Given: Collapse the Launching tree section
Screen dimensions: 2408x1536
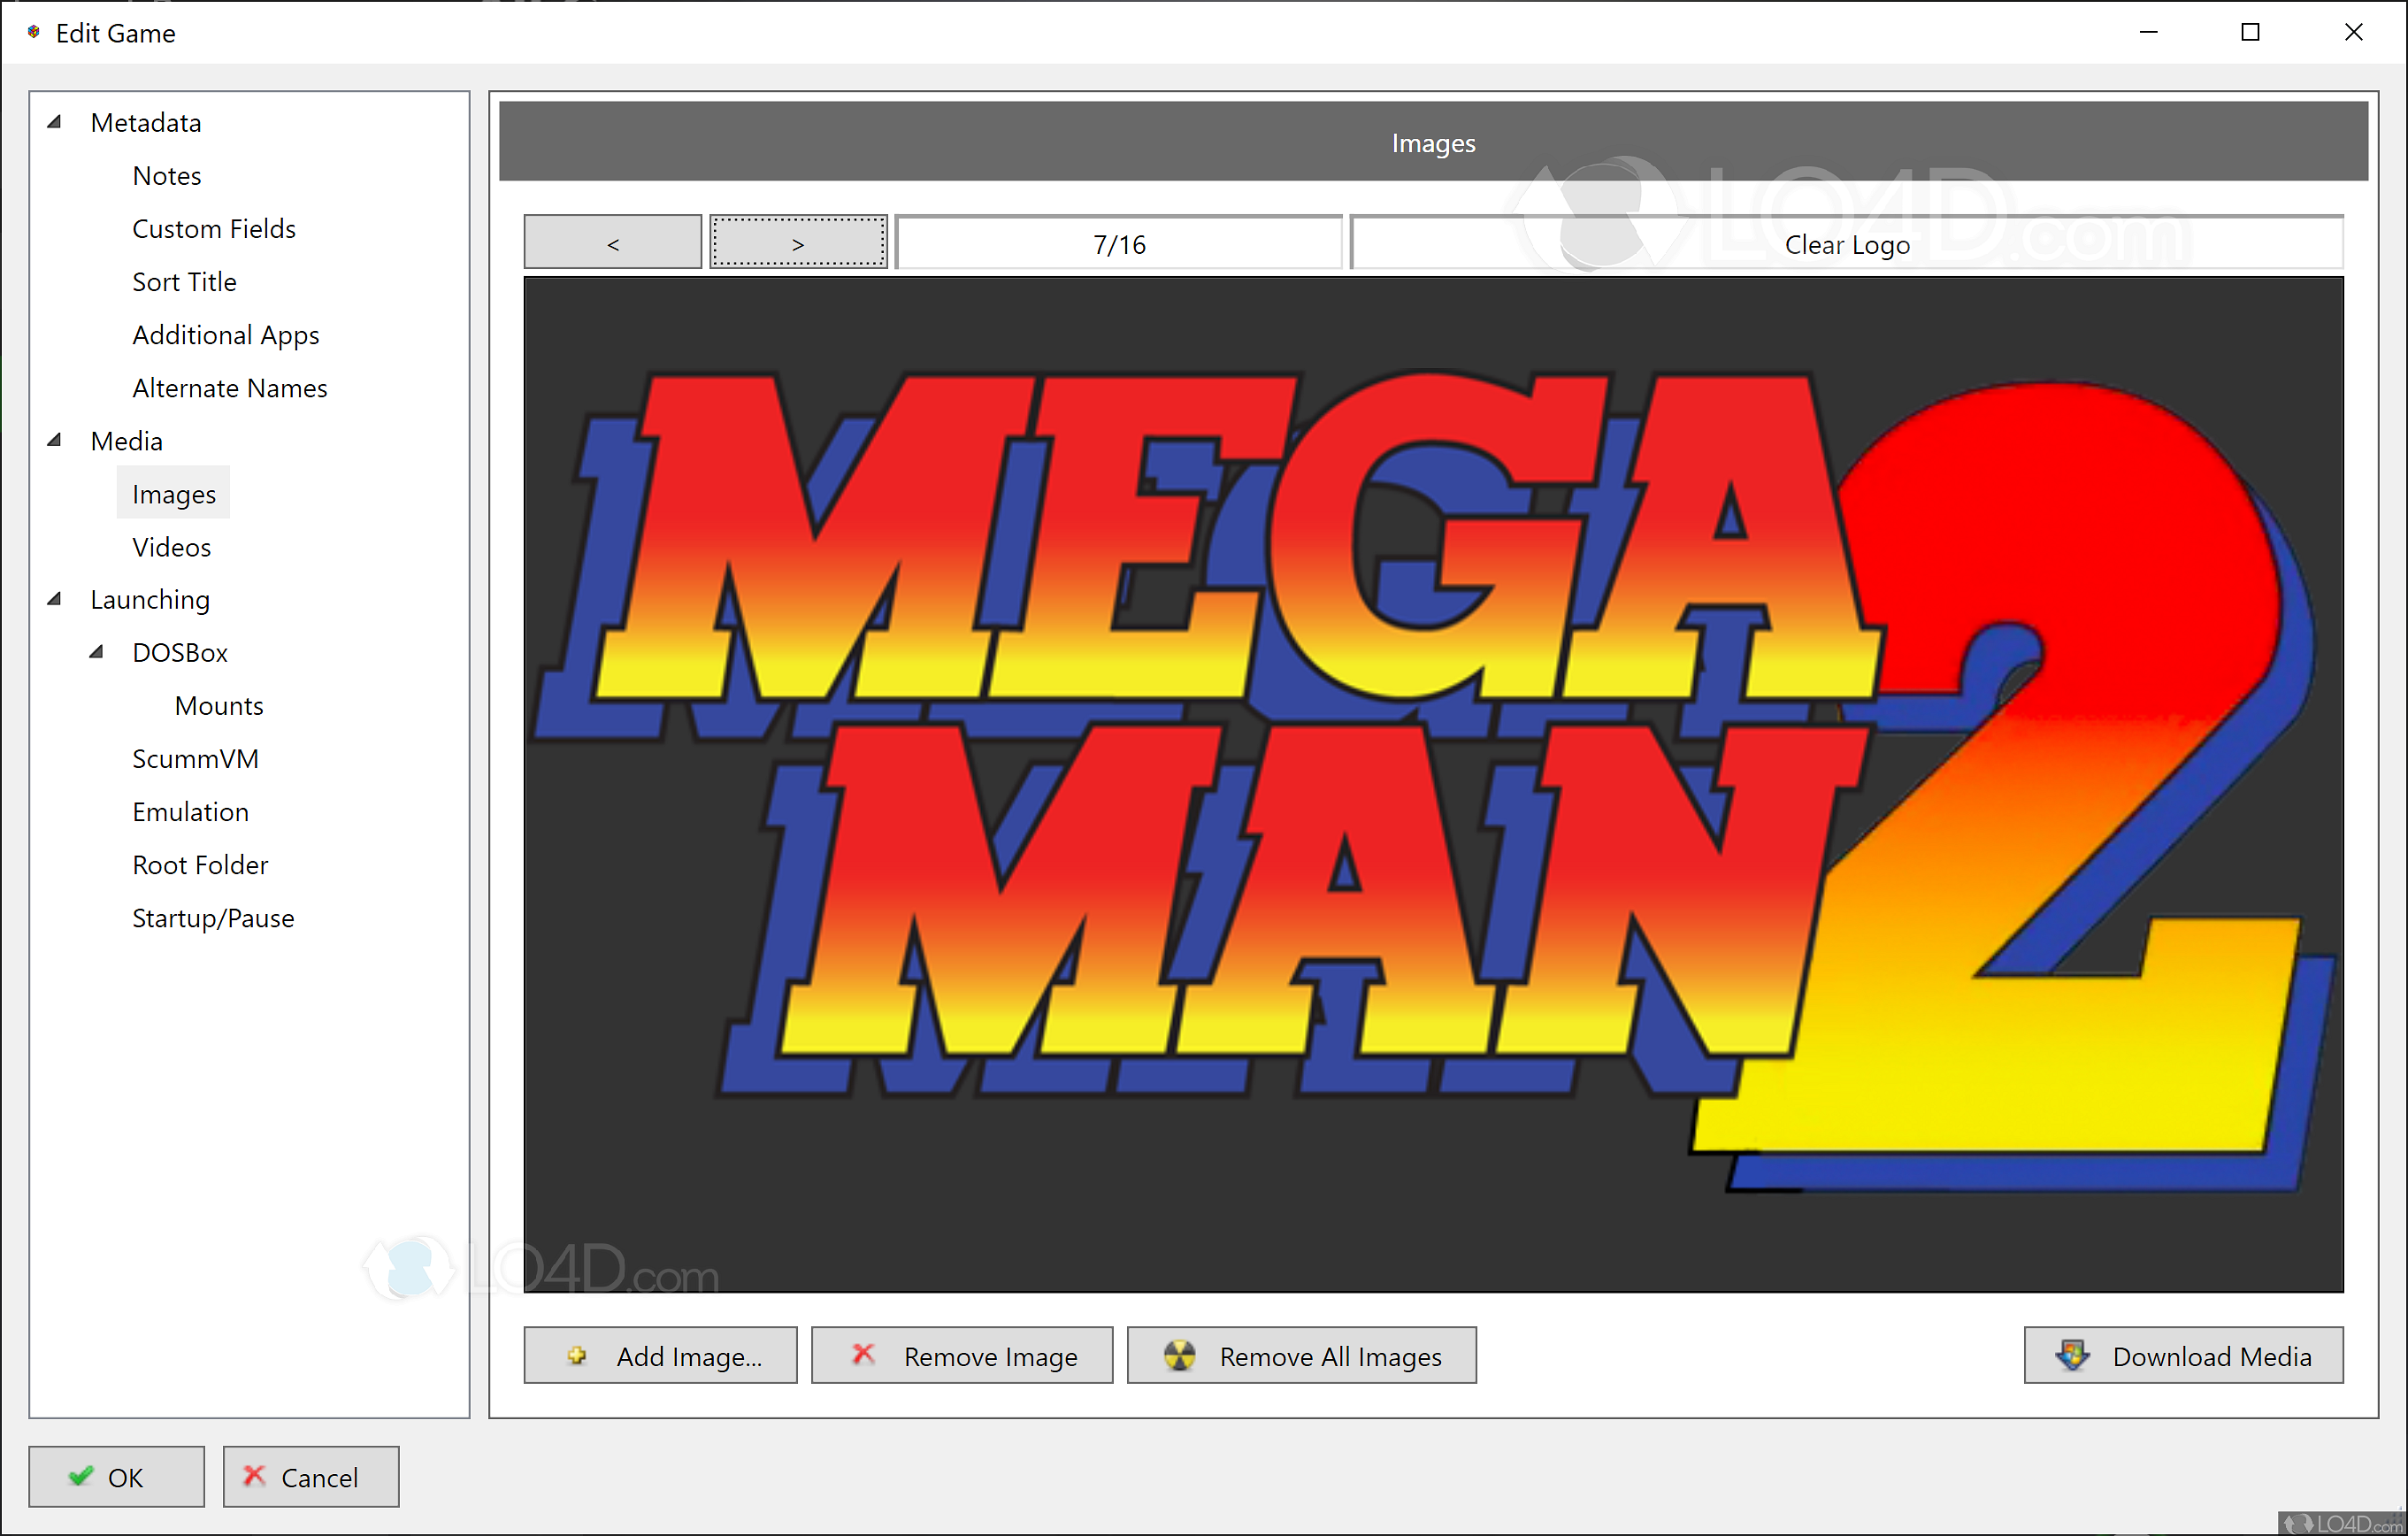Looking at the screenshot, I should 55,599.
